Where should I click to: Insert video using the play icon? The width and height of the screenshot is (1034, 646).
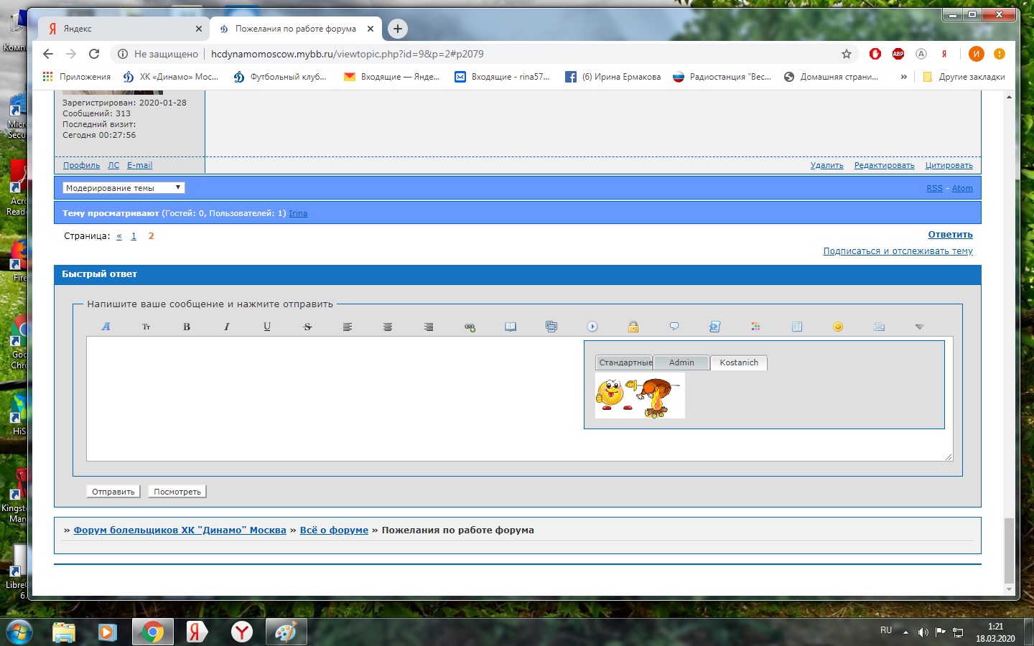[x=592, y=327]
